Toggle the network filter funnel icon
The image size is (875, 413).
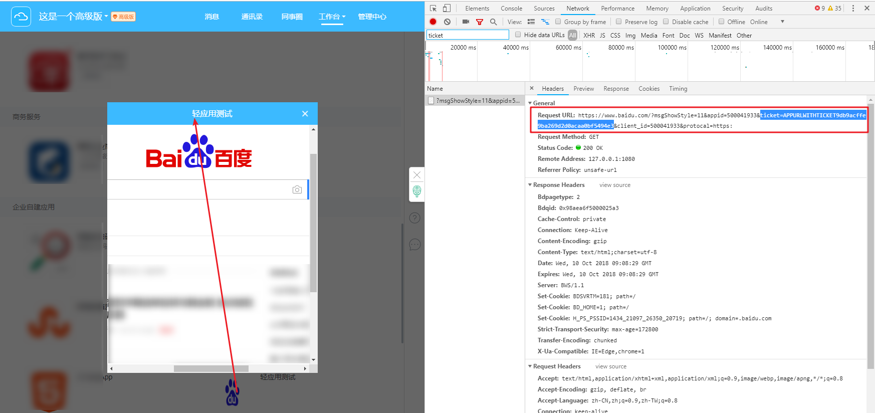coord(480,22)
